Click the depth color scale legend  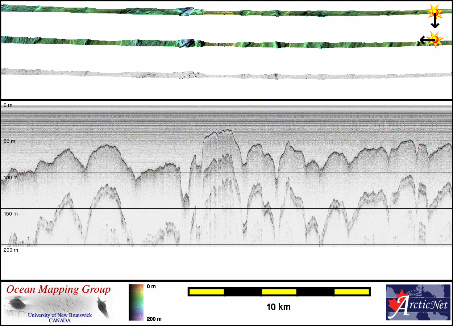pos(136,302)
